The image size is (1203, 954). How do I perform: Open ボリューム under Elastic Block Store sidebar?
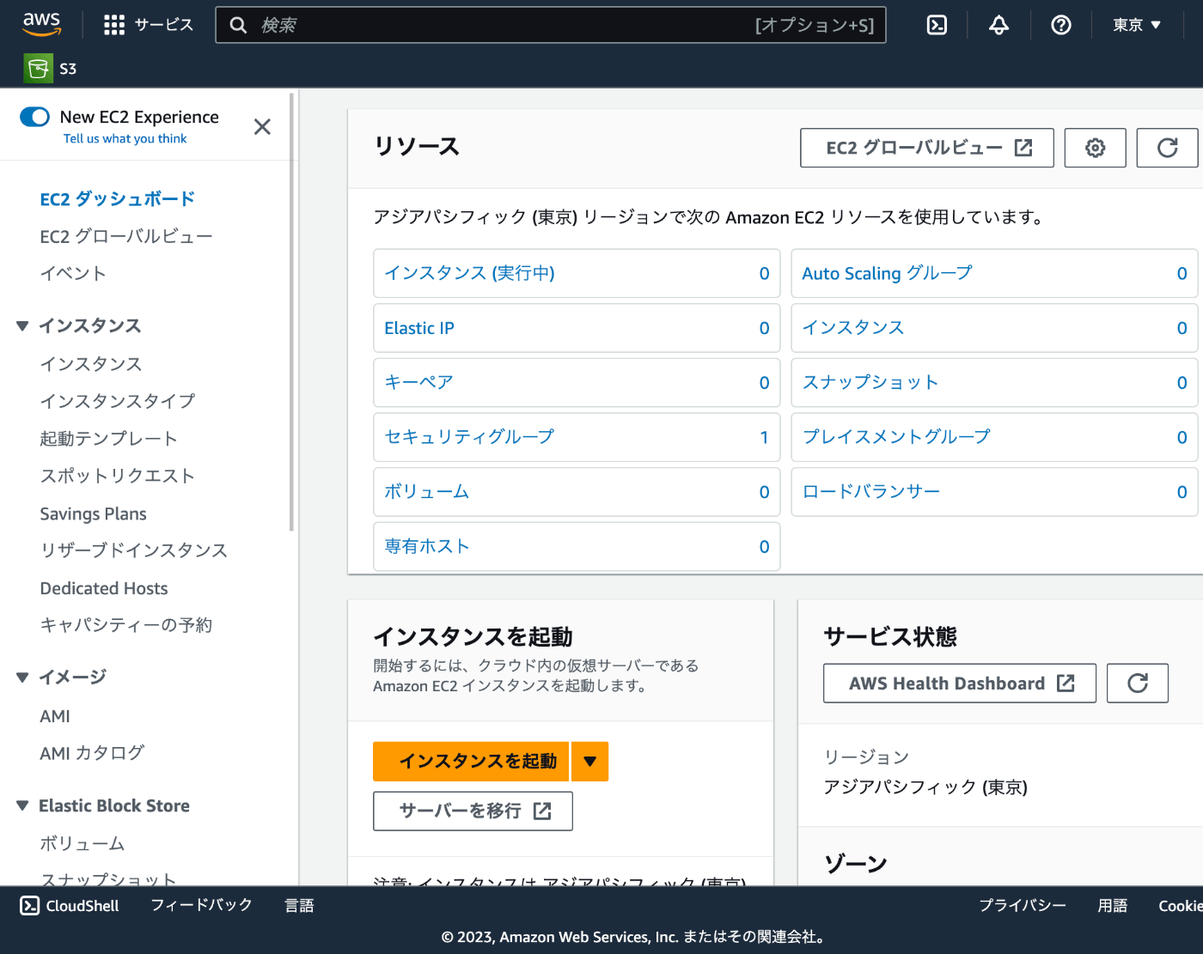pyautogui.click(x=82, y=843)
